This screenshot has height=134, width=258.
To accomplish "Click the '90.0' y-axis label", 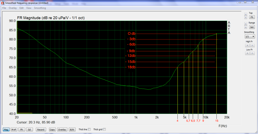I will [x=12, y=21].
